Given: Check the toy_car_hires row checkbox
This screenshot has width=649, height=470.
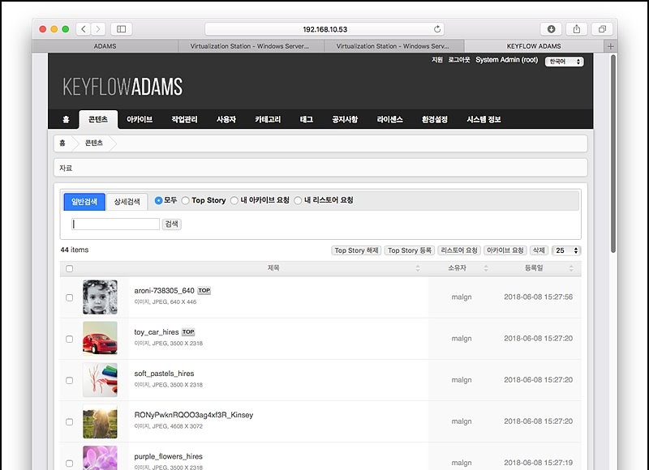Looking at the screenshot, I should click(70, 339).
